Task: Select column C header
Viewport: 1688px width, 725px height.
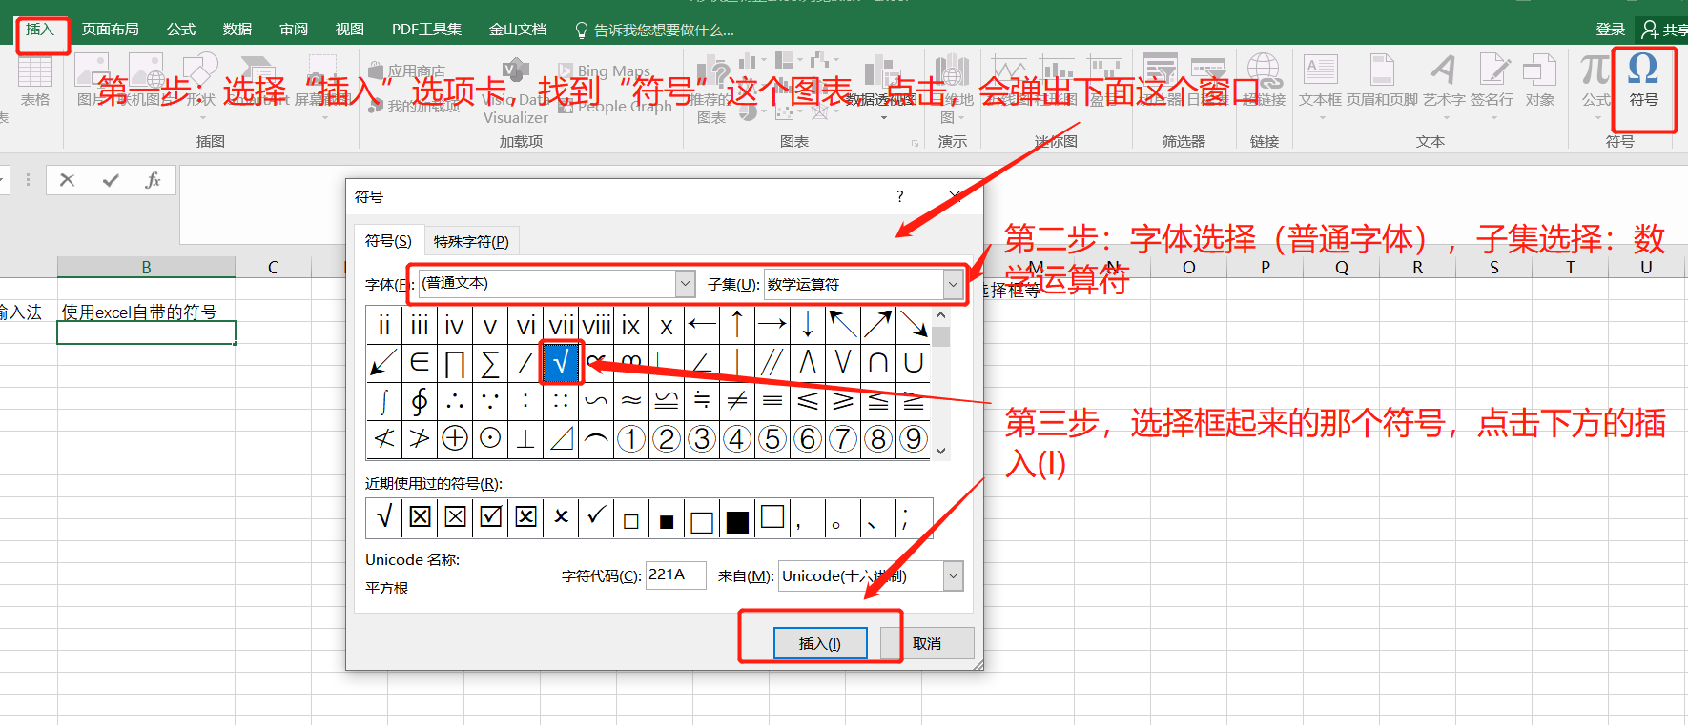Action: tap(273, 267)
